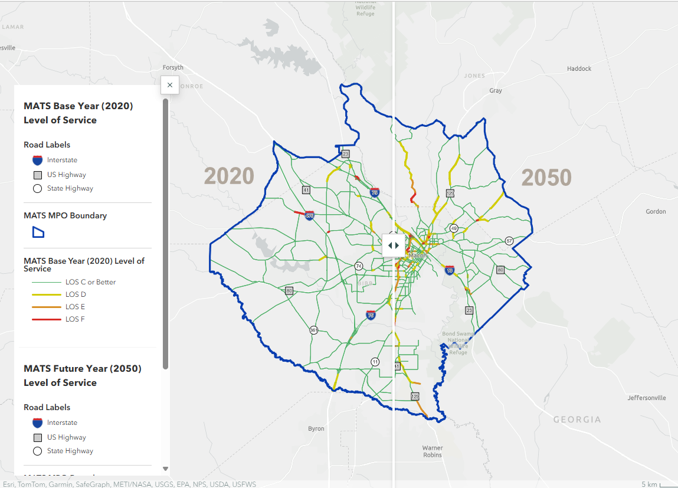Screen dimensions: 678x488
Task: Click the State Highway circle in 2050 legend
Action: click(x=38, y=451)
